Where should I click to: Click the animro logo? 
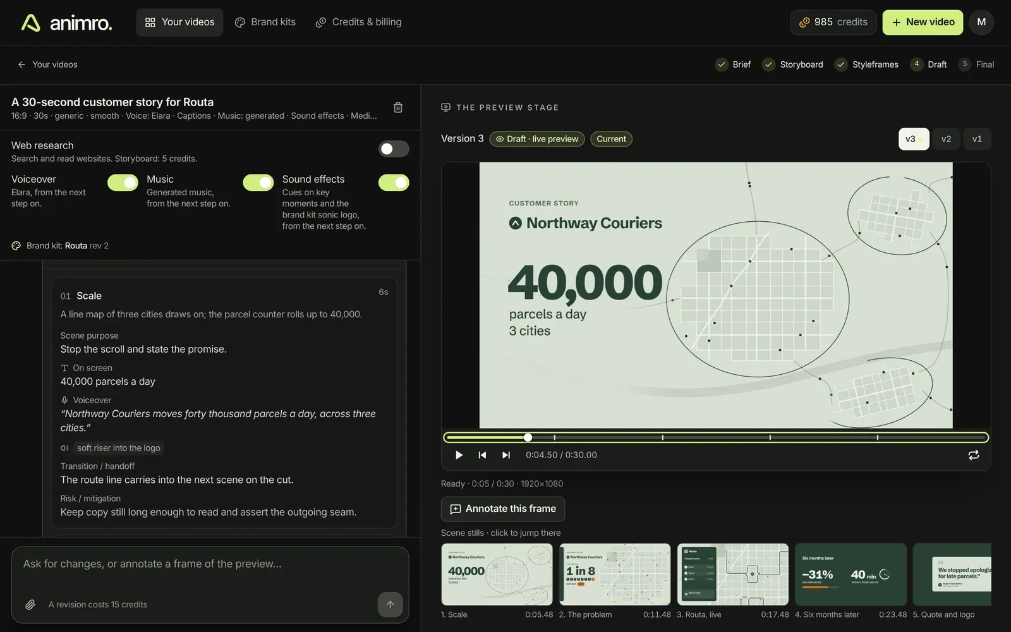tap(66, 23)
